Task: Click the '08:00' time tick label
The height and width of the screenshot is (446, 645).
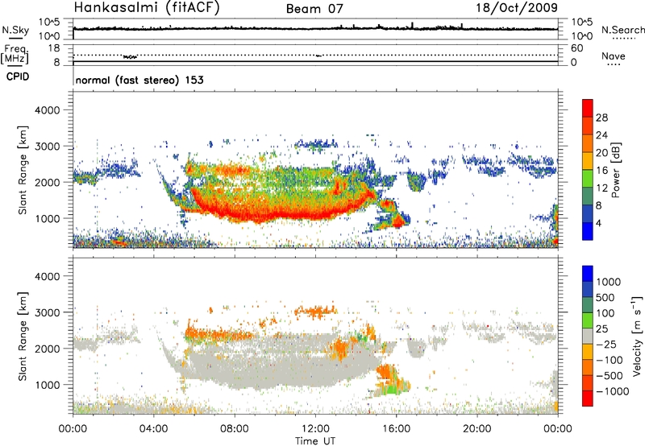Action: tap(235, 429)
